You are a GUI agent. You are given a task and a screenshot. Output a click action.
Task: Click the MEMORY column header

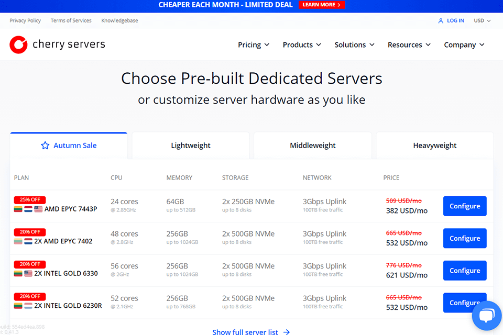click(x=179, y=178)
